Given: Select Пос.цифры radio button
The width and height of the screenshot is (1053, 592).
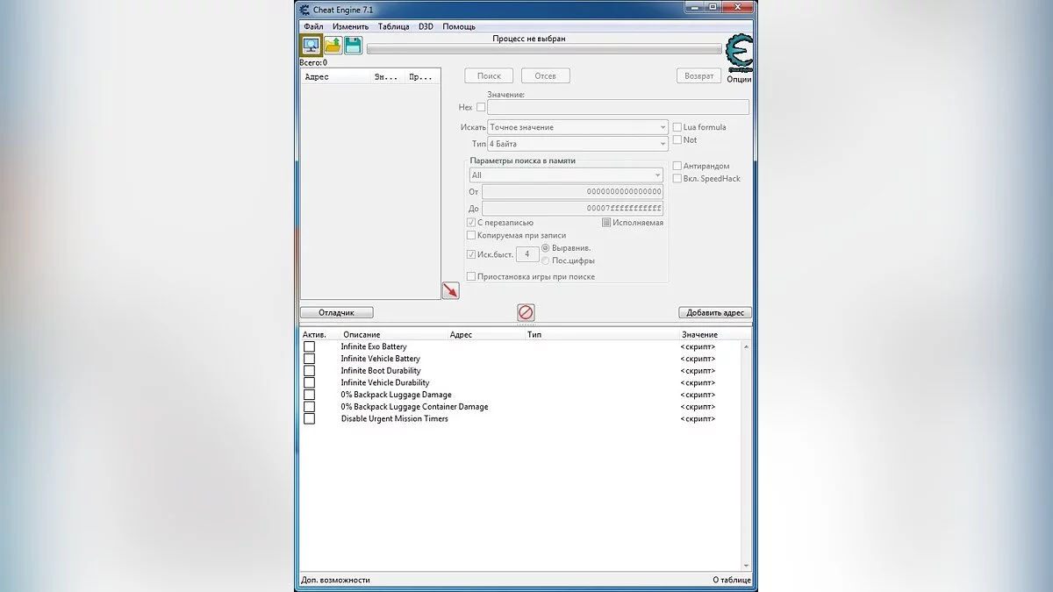Looking at the screenshot, I should pyautogui.click(x=546, y=260).
